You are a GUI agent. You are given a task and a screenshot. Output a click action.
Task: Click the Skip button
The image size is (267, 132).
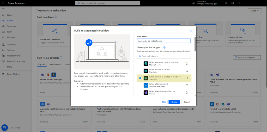click(164, 102)
